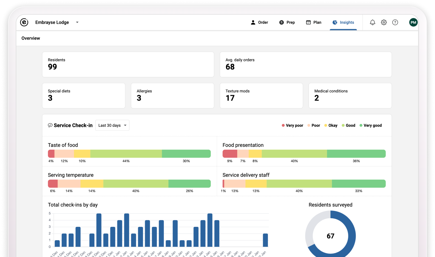
Task: Open the PM user avatar menu
Action: (413, 22)
